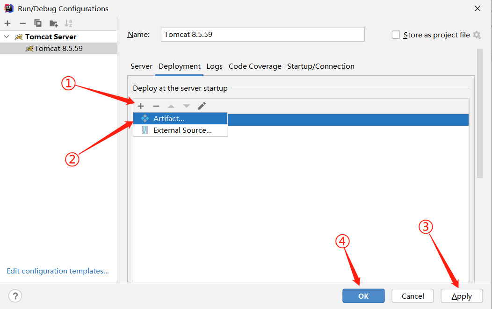This screenshot has width=492, height=309.
Task: Move the deployment item down
Action: point(187,106)
